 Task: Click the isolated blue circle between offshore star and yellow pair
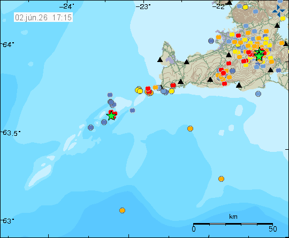pyautogui.click(x=132, y=110)
